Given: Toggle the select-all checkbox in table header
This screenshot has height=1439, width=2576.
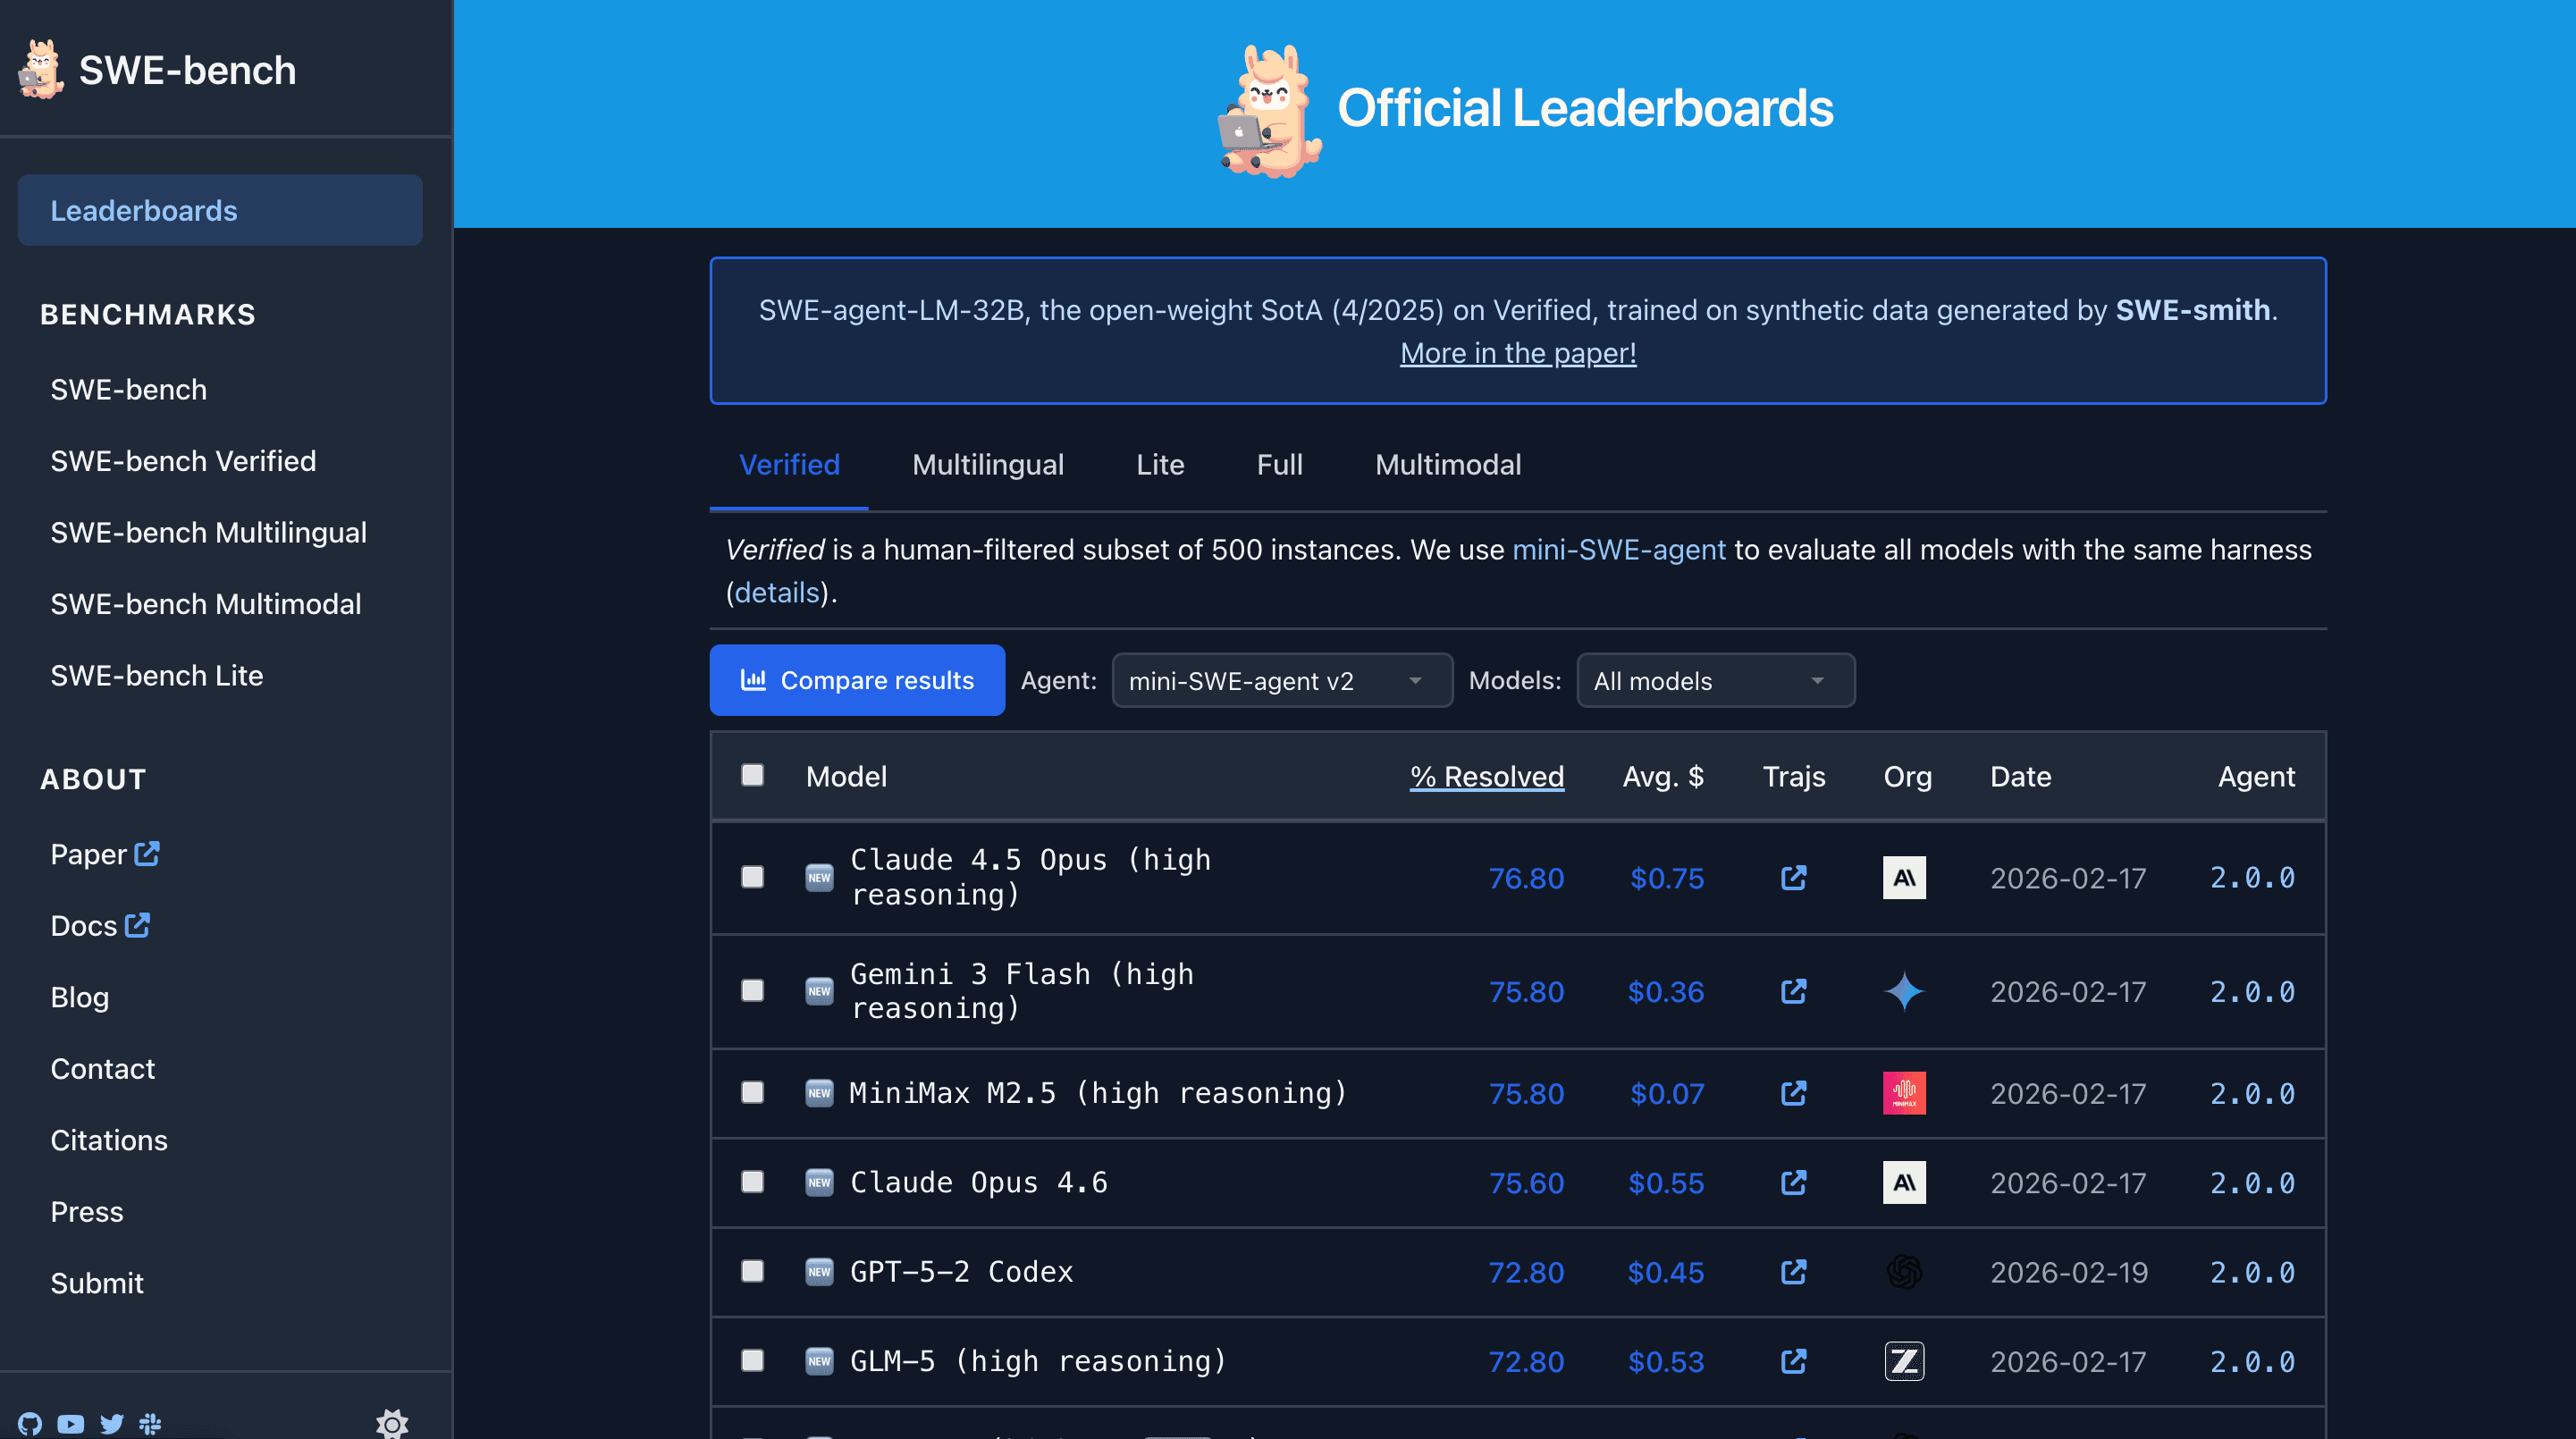Looking at the screenshot, I should tap(752, 775).
